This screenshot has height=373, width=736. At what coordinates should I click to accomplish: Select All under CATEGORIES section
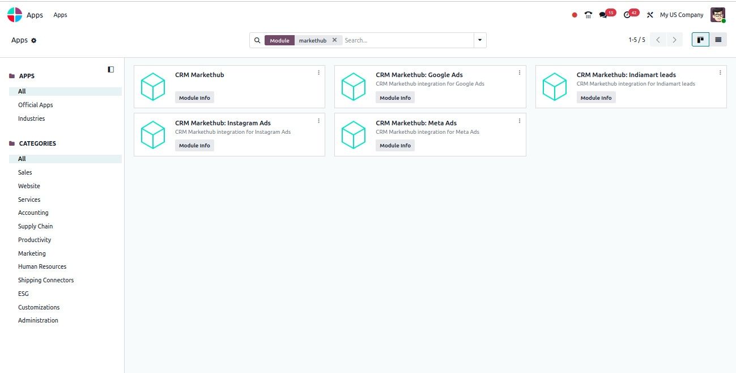tap(65, 159)
